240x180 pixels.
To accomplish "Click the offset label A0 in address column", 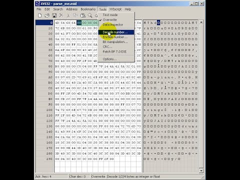I will click(x=50, y=77).
